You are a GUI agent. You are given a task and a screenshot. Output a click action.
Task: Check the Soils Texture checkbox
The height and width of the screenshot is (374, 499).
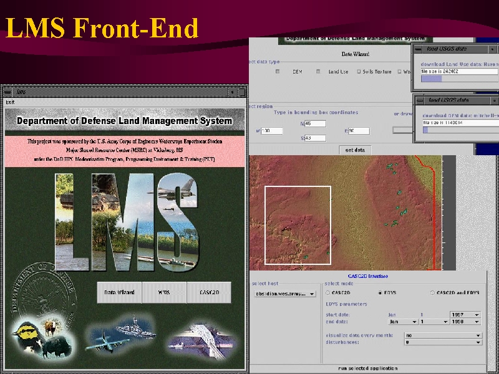coord(359,72)
